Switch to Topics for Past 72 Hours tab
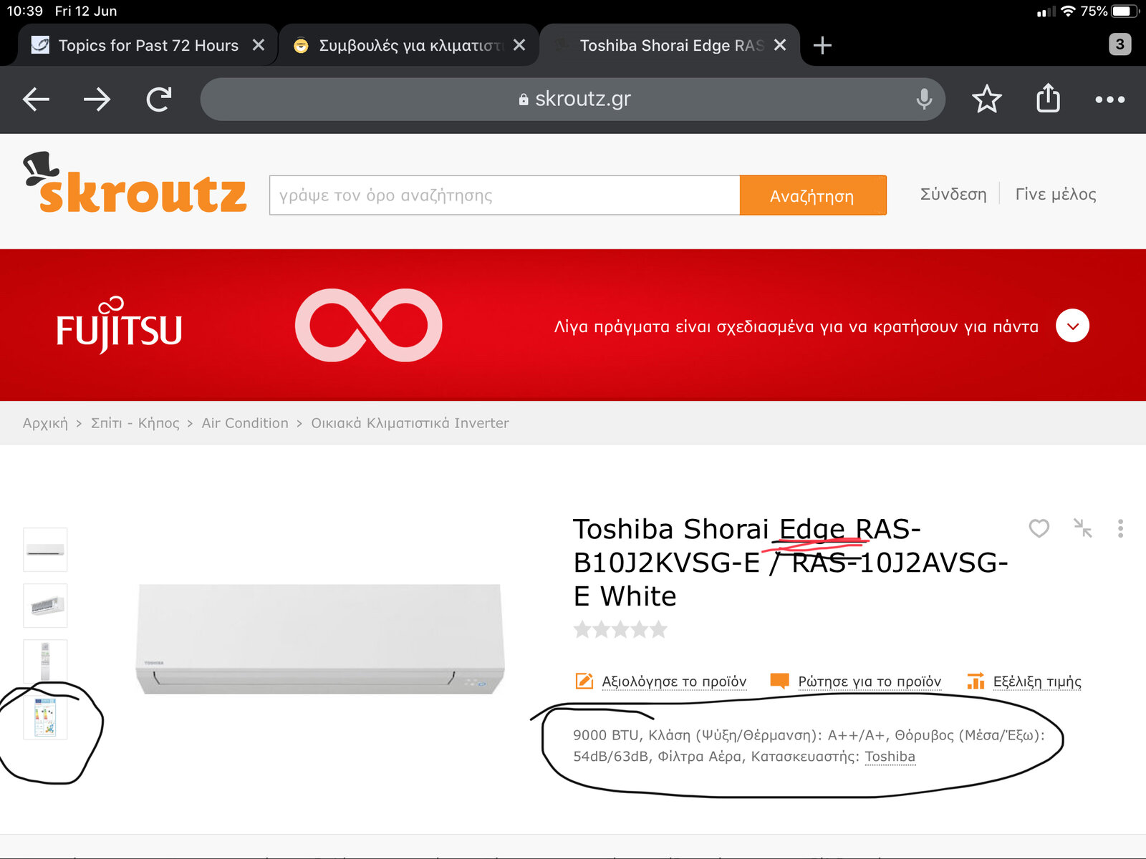The image size is (1146, 859). pyautogui.click(x=148, y=45)
